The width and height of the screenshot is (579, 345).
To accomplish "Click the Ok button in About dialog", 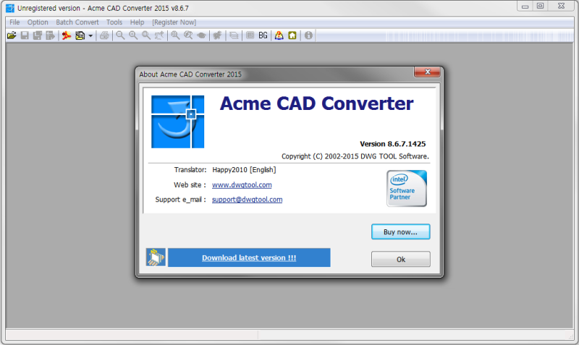I will 401,259.
